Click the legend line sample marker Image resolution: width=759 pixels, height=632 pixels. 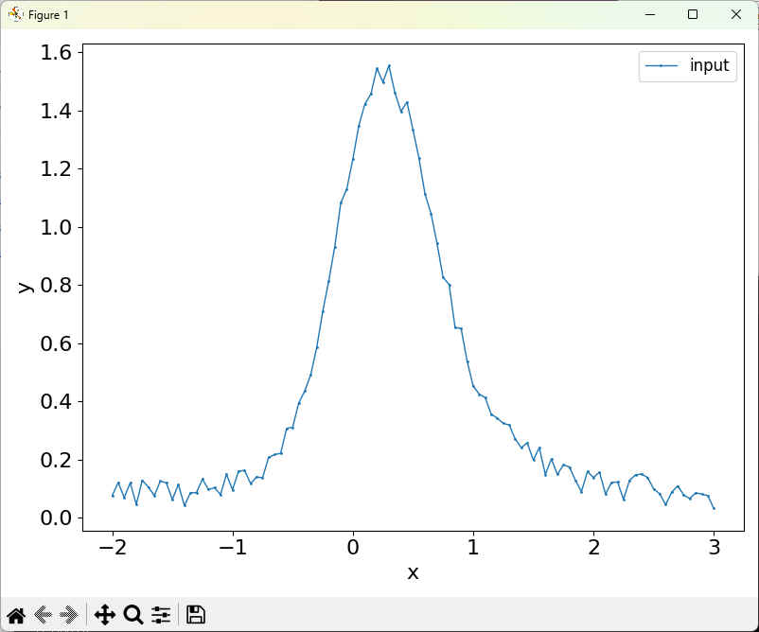pyautogui.click(x=662, y=66)
